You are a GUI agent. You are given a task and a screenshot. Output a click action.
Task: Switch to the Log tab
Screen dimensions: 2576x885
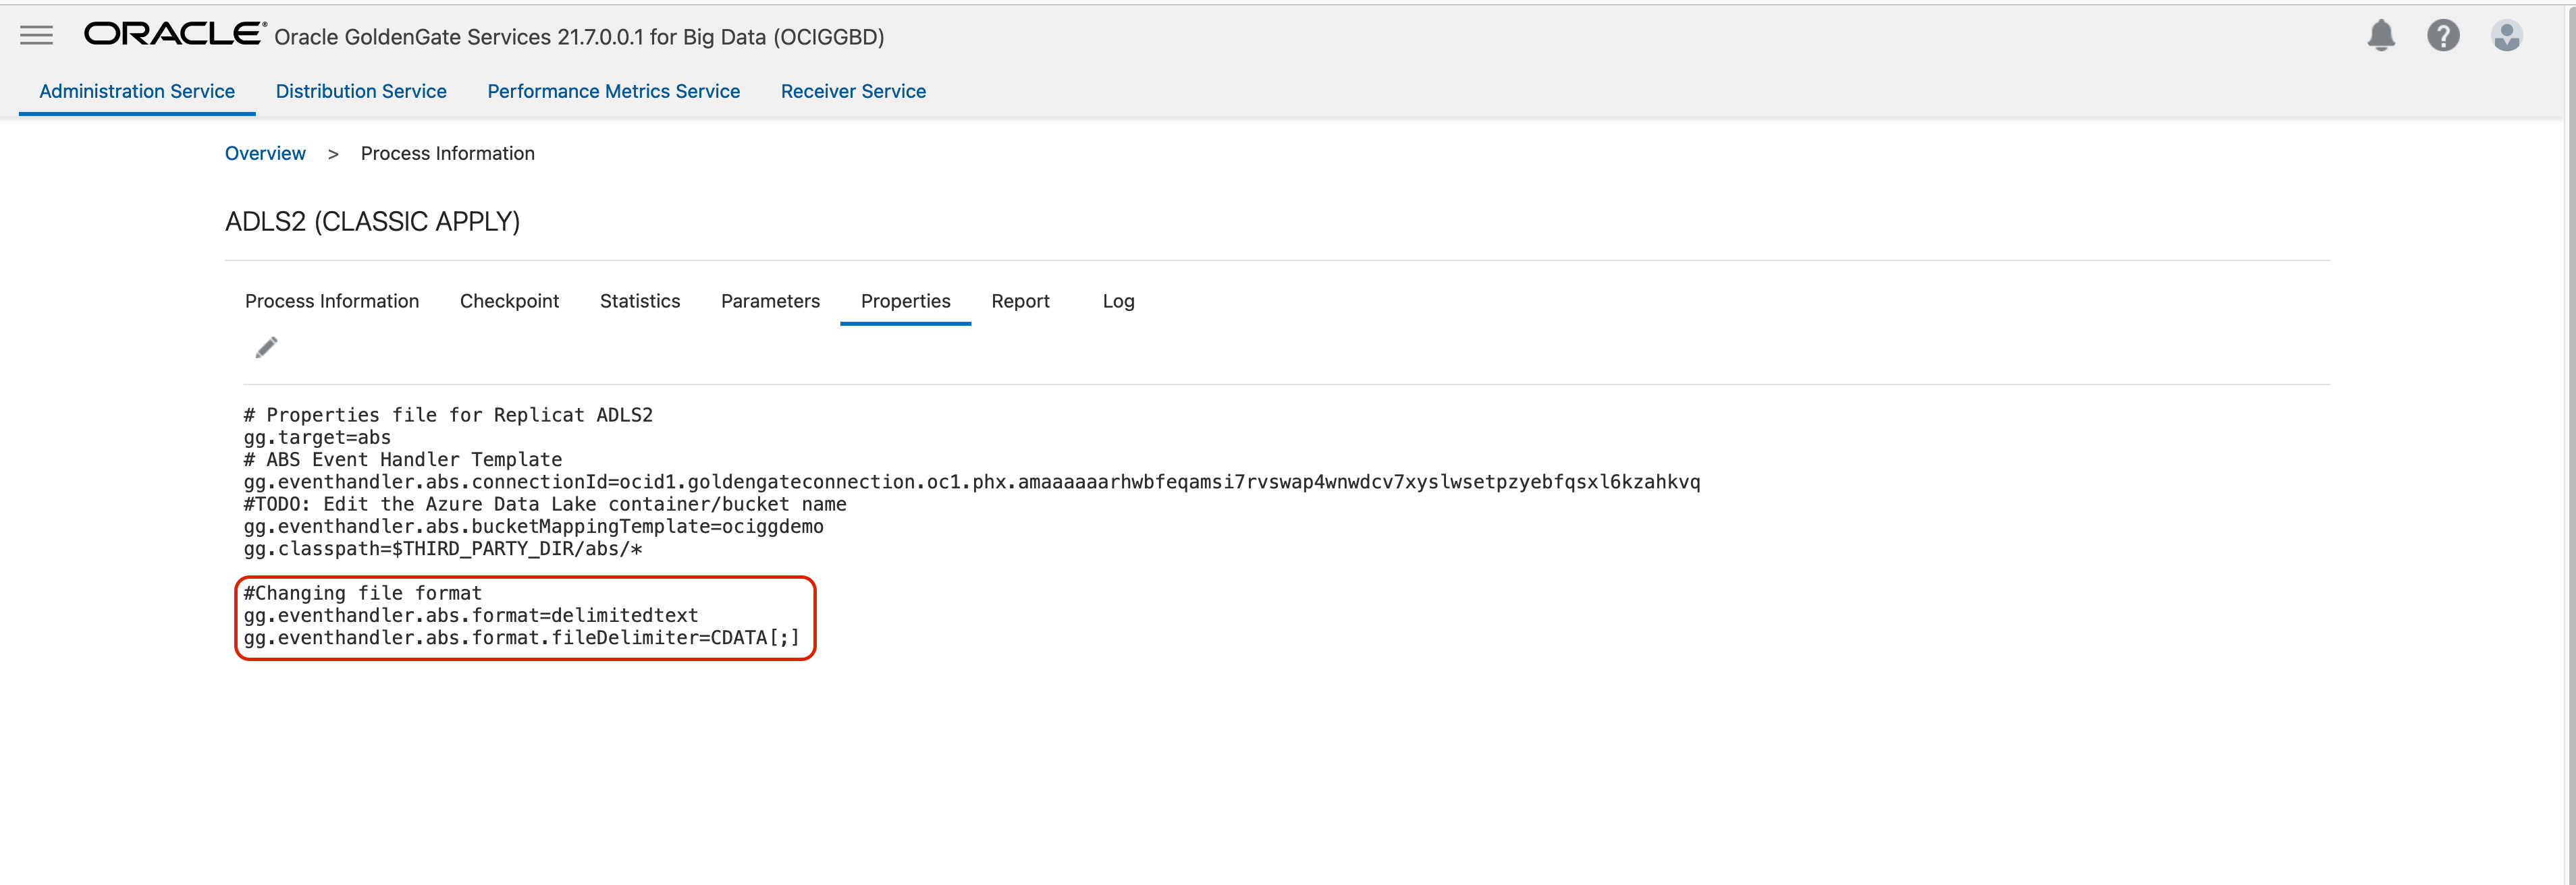pos(1118,301)
